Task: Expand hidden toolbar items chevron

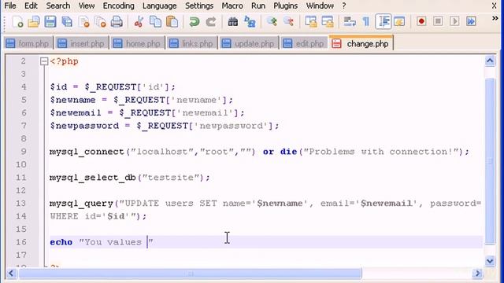Action: click(495, 18)
